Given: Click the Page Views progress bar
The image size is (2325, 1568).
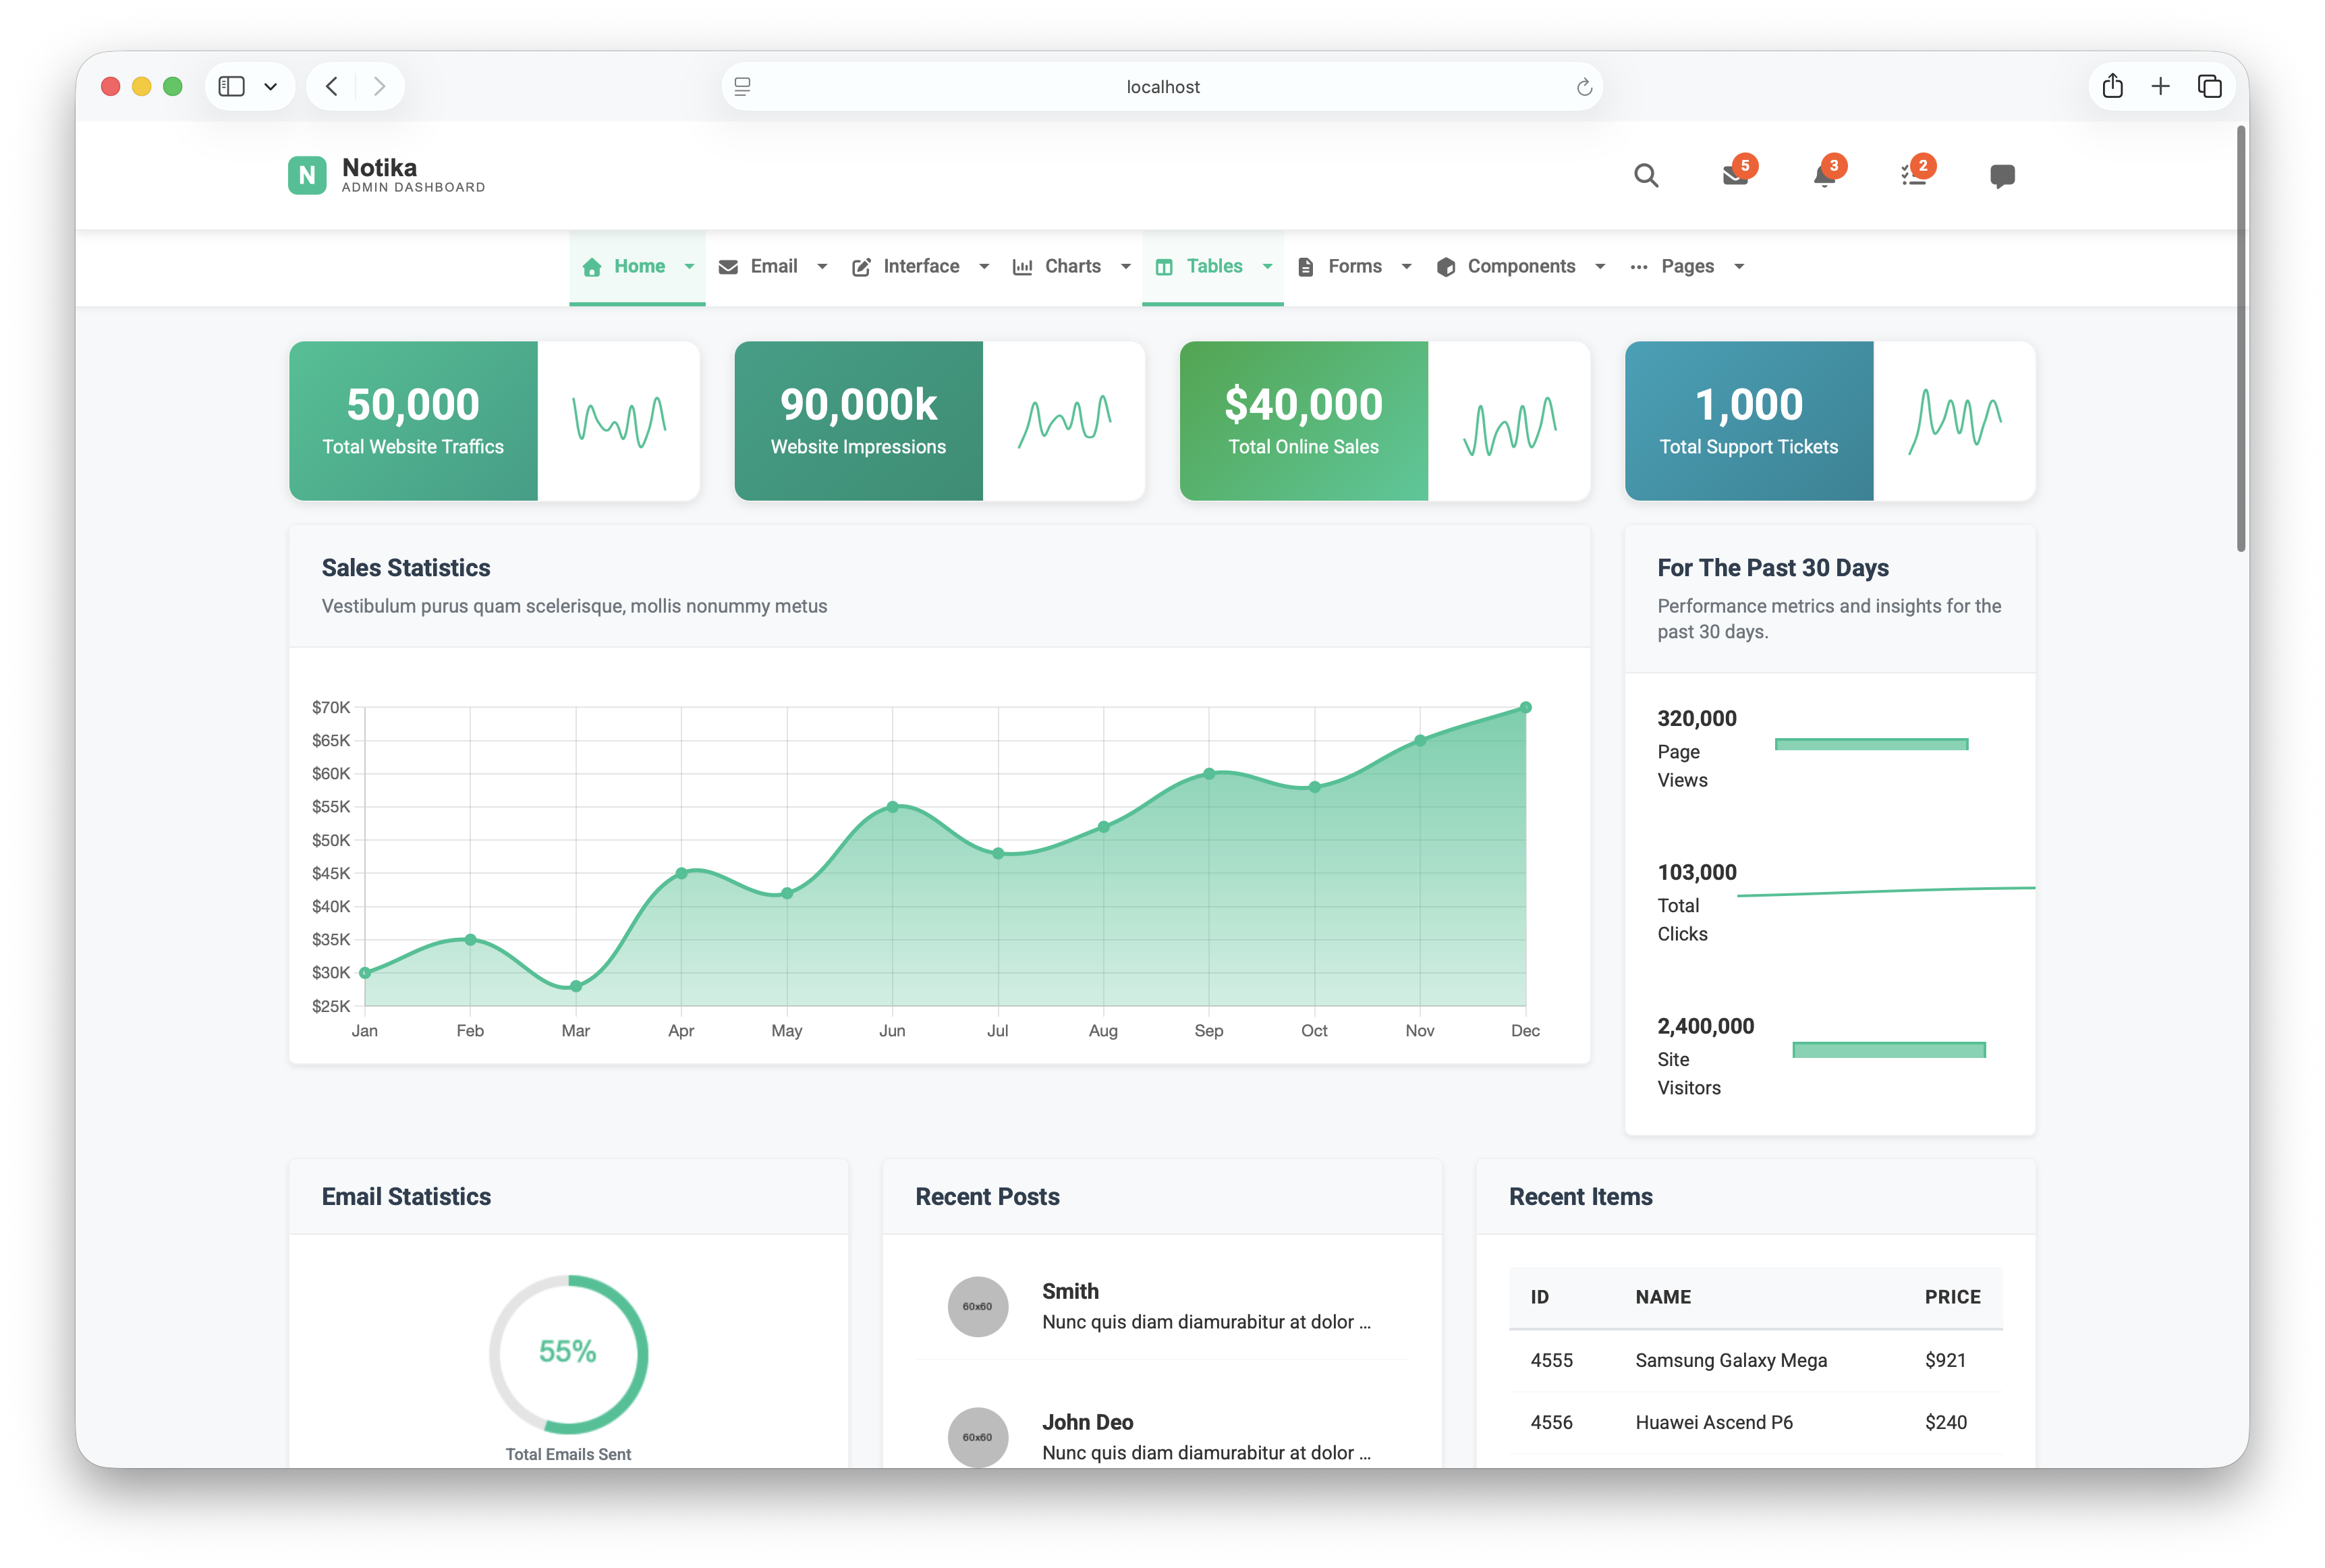Looking at the screenshot, I should click(x=1871, y=744).
